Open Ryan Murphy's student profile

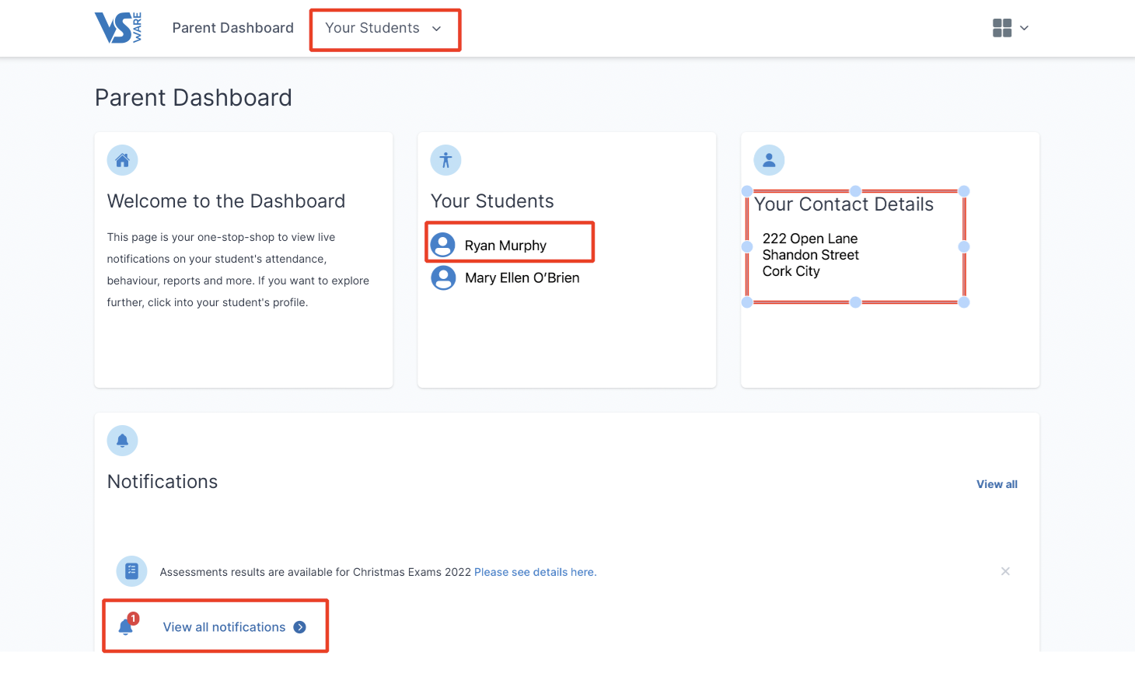[x=505, y=246]
